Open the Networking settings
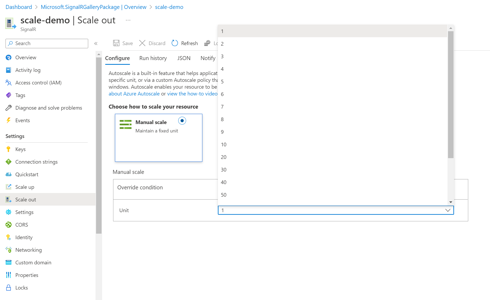Screen dimensions: 490x300 point(28,250)
